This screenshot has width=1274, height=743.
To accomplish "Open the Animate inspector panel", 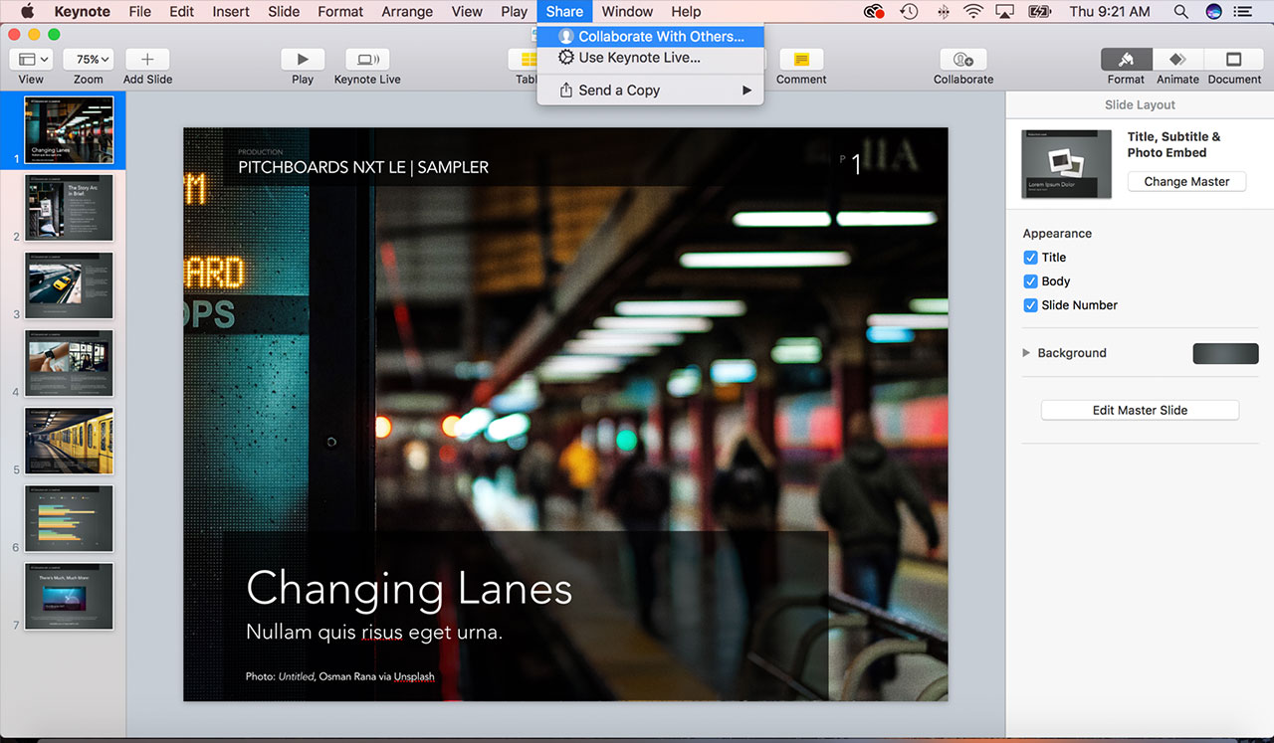I will pos(1177,60).
